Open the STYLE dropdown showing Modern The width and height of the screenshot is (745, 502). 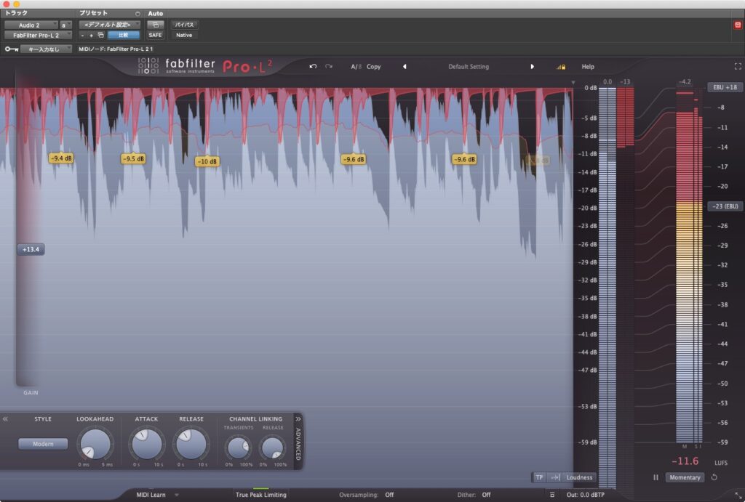(42, 444)
